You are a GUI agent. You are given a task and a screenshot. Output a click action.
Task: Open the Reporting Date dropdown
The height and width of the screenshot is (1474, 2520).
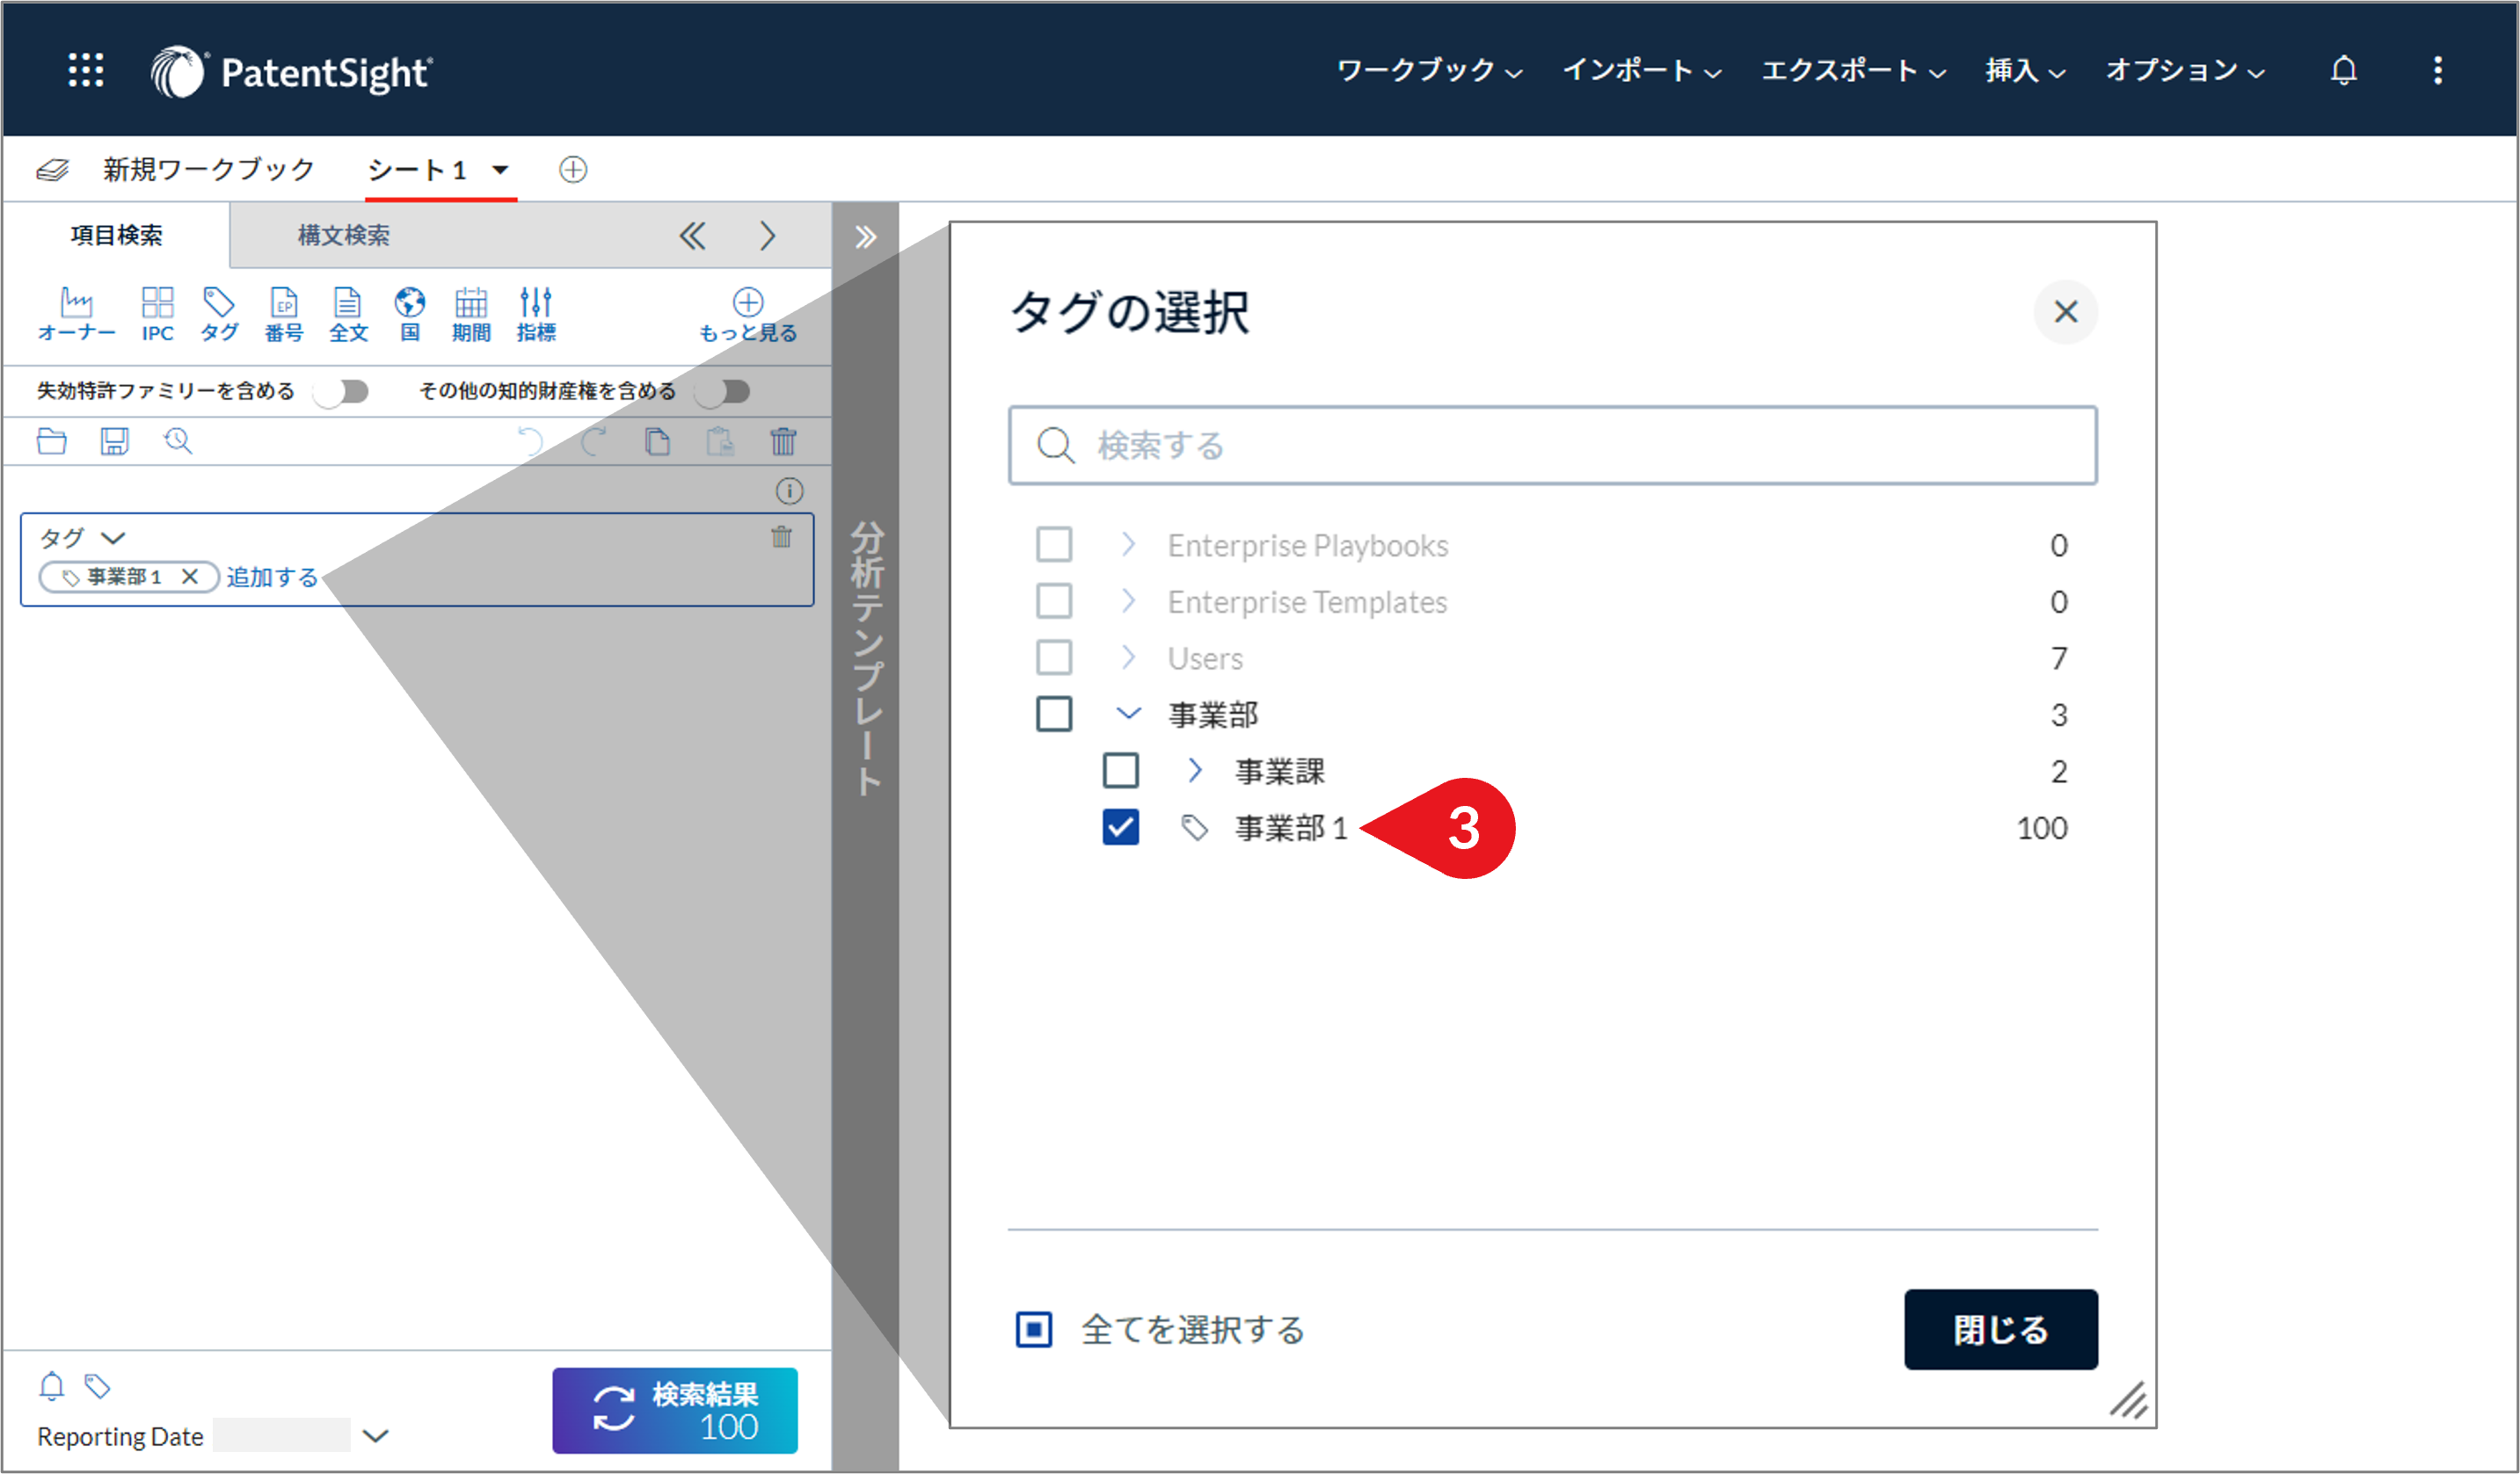[x=375, y=1436]
